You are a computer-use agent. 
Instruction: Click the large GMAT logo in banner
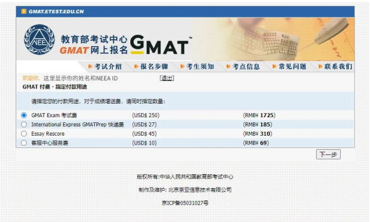[x=160, y=44]
